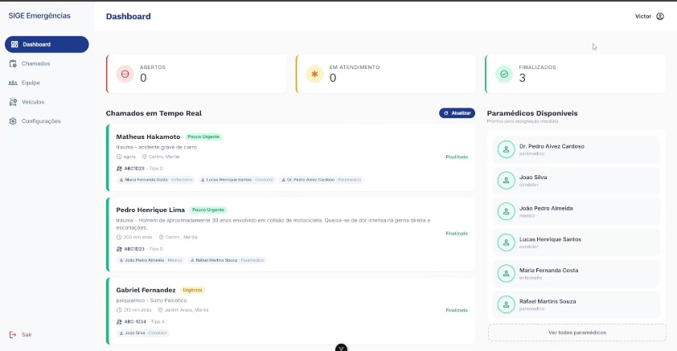Select paramedic Dr. Pedro Alvez Cardoso avatar
677x351 pixels.
pos(506,149)
